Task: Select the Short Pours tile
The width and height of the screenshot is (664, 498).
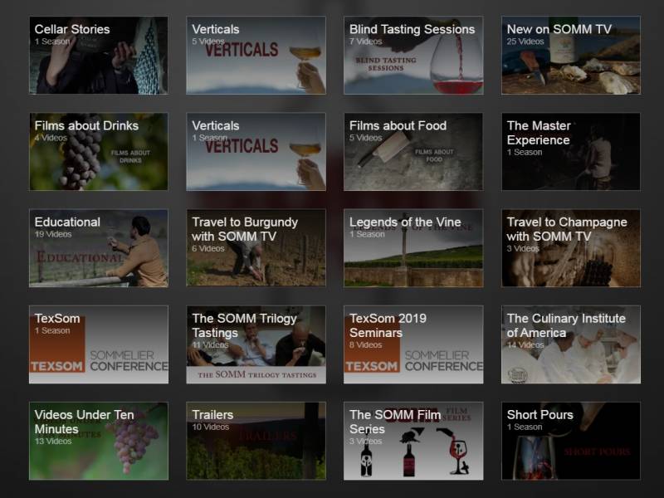Action: point(570,441)
